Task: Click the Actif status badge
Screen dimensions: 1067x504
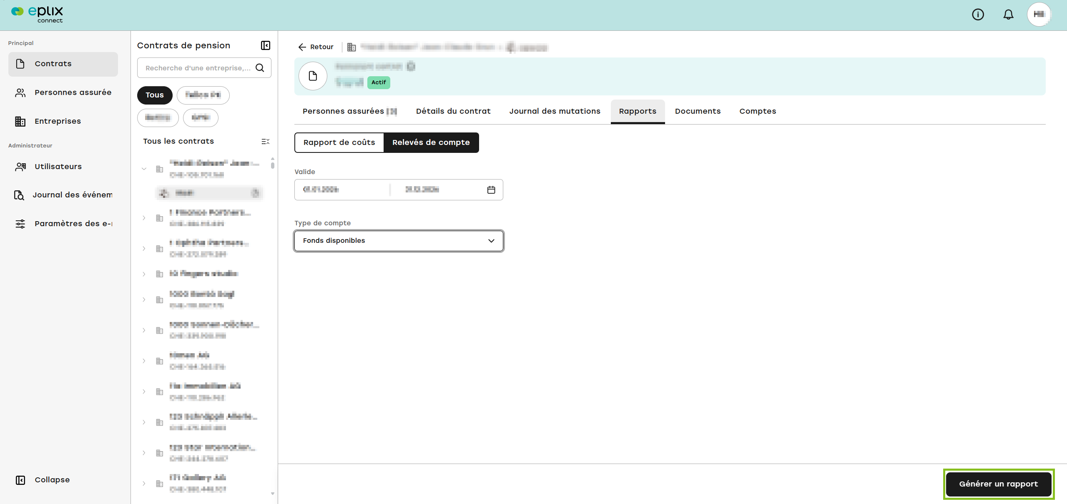Action: point(379,82)
